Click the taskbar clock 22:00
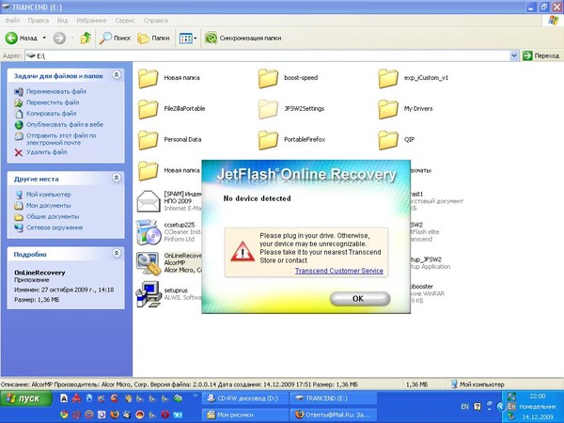 [x=538, y=397]
